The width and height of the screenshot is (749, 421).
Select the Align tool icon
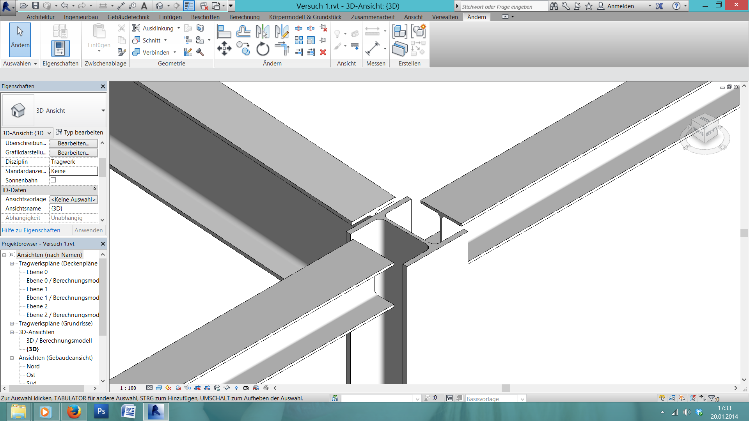pos(224,31)
